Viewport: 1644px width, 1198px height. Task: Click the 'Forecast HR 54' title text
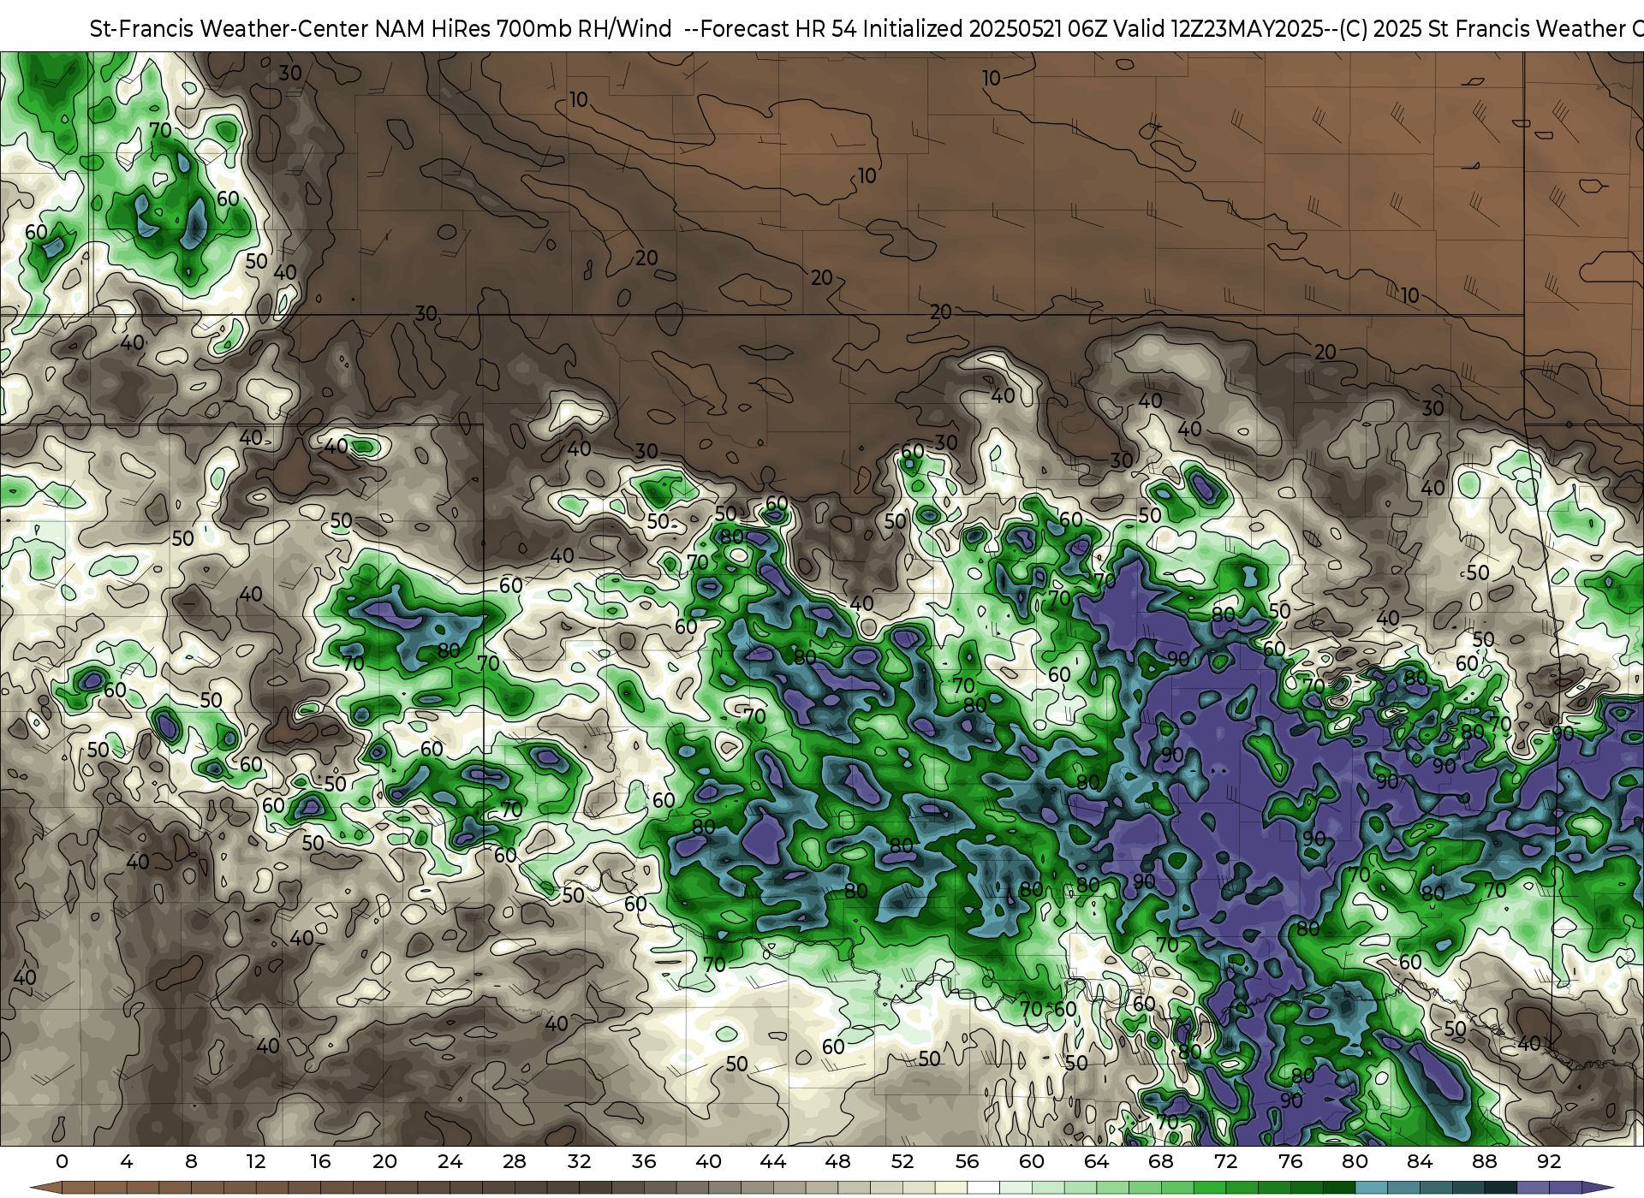[x=779, y=29]
